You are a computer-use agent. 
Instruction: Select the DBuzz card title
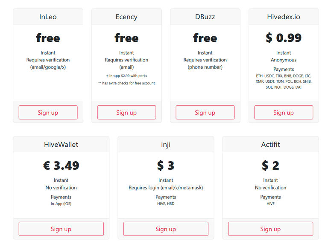click(x=205, y=17)
